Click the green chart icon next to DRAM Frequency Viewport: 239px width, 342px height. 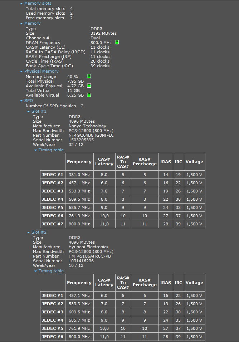tap(117, 42)
